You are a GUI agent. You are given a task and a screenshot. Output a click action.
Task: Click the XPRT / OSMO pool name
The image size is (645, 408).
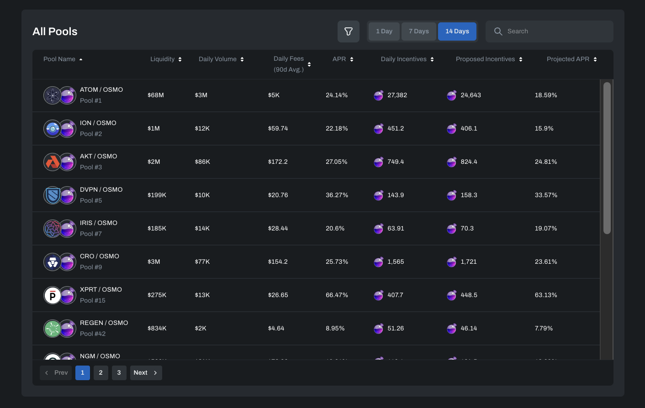(x=101, y=290)
